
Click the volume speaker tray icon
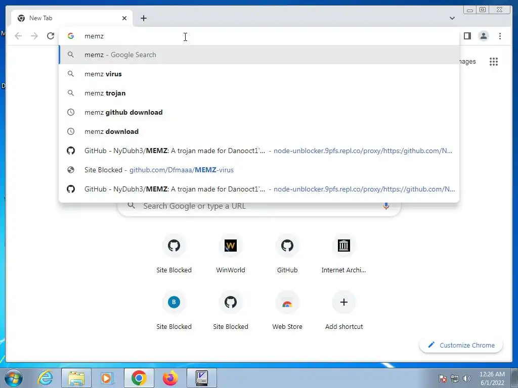coord(466,378)
